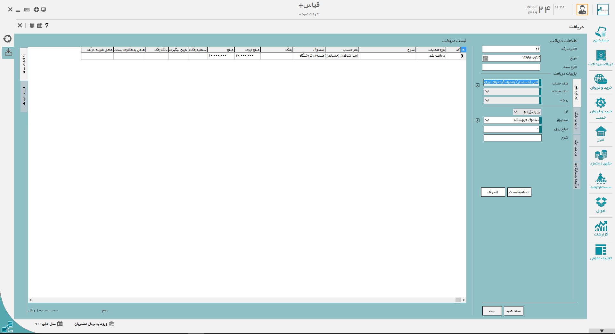Image resolution: width=615 pixels, height=334 pixels.
Task: Click the refresh circular arrows icon on left
Action: pyautogui.click(x=8, y=39)
